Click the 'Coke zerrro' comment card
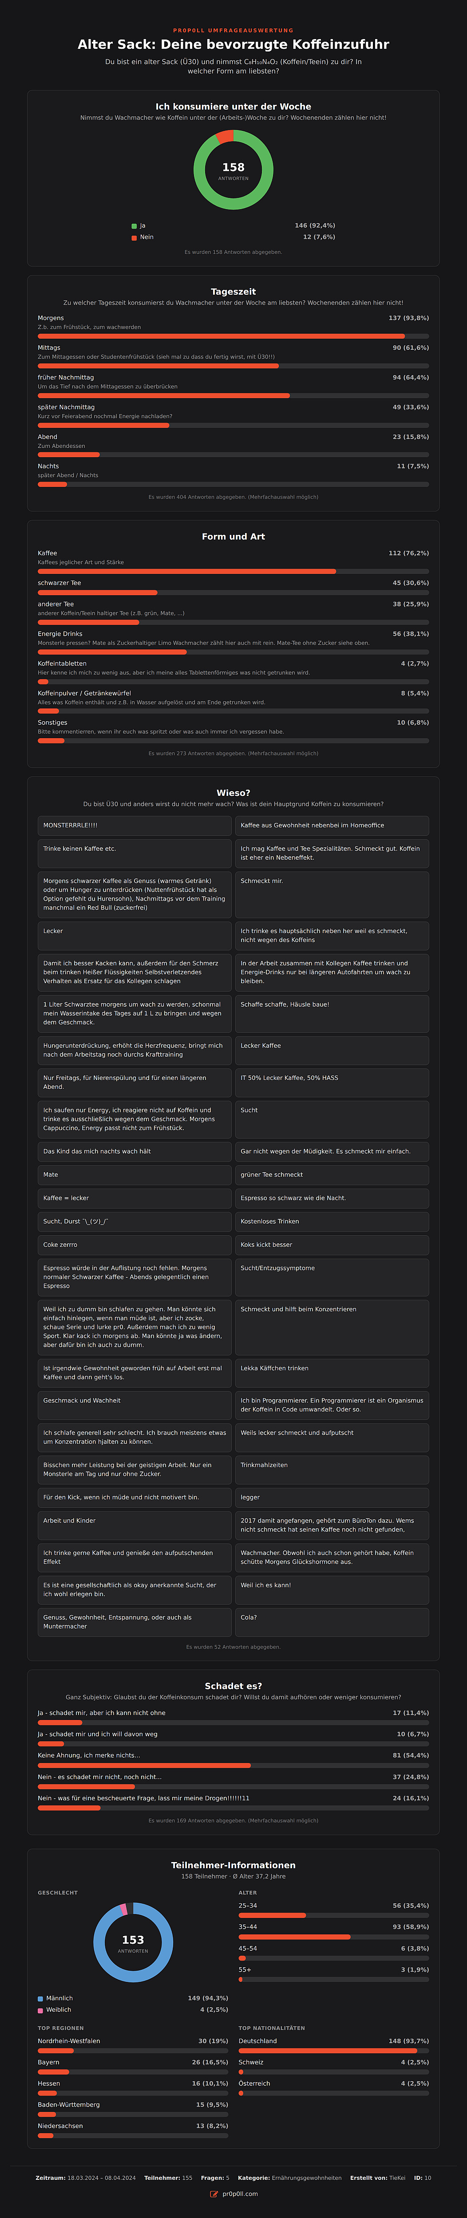The width and height of the screenshot is (467, 2218). tap(135, 1245)
